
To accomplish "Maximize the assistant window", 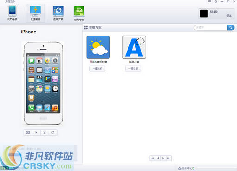I will point(228,1).
